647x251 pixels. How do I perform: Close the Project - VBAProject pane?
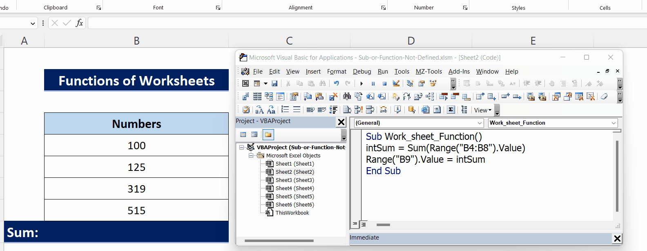pyautogui.click(x=341, y=122)
